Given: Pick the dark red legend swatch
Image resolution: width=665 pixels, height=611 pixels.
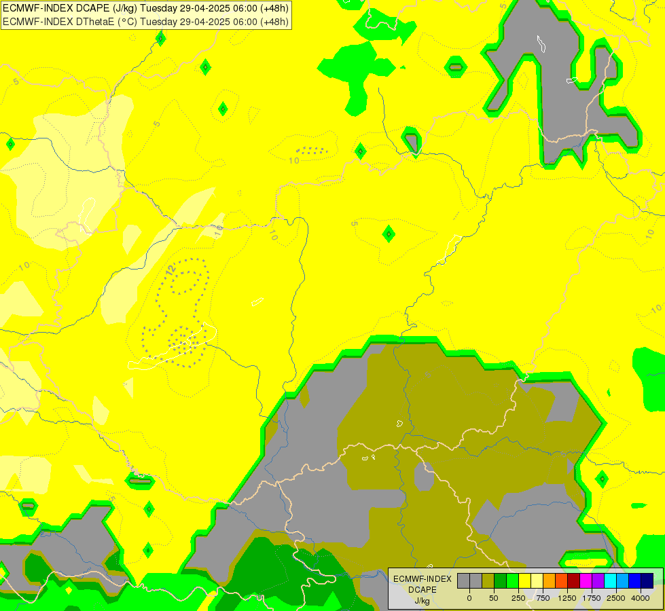Looking at the screenshot, I should (x=573, y=580).
